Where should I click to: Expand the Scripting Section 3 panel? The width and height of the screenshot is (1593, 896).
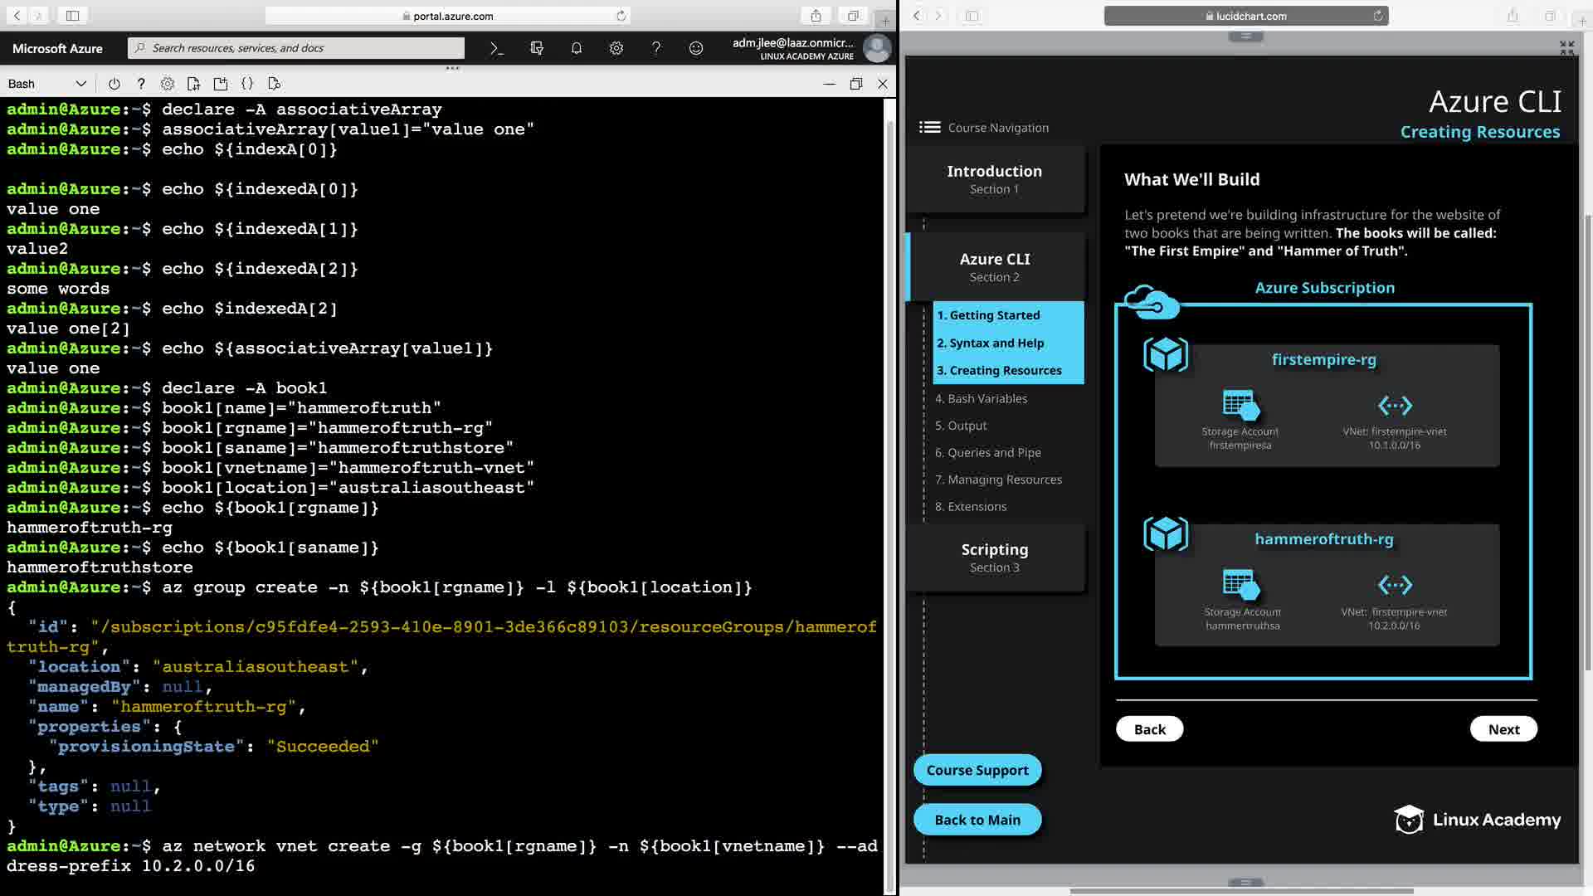[994, 558]
